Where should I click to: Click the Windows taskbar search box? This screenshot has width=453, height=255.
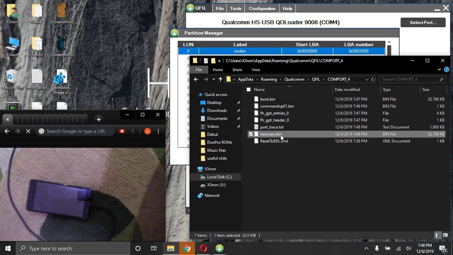73,248
